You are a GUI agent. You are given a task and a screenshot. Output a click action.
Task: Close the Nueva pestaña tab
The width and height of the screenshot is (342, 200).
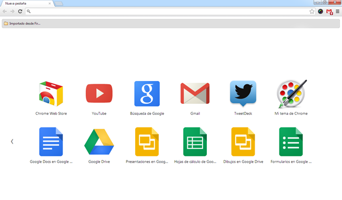[x=50, y=4]
